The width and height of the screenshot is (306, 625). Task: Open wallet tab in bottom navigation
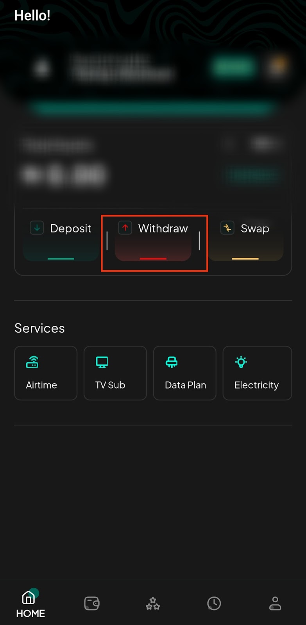pos(92,604)
